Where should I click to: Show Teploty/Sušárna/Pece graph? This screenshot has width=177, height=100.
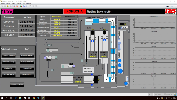[27, 55]
